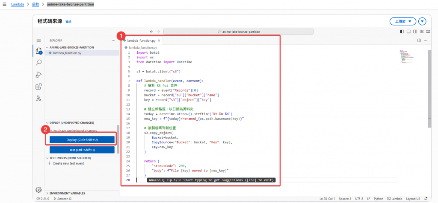The width and height of the screenshot is (438, 203).
Task: Click the explorer panel vertical scrollbar
Action: coord(118,139)
